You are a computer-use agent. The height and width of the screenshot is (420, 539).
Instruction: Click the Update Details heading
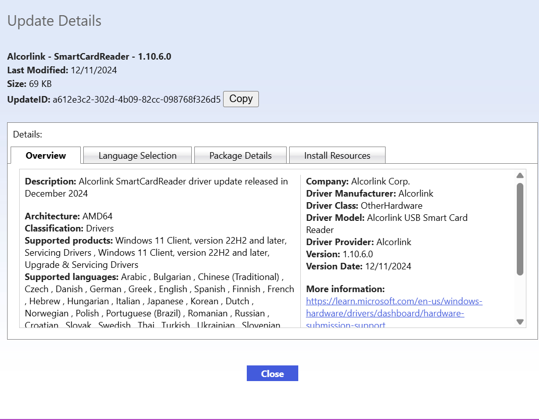pyautogui.click(x=55, y=21)
